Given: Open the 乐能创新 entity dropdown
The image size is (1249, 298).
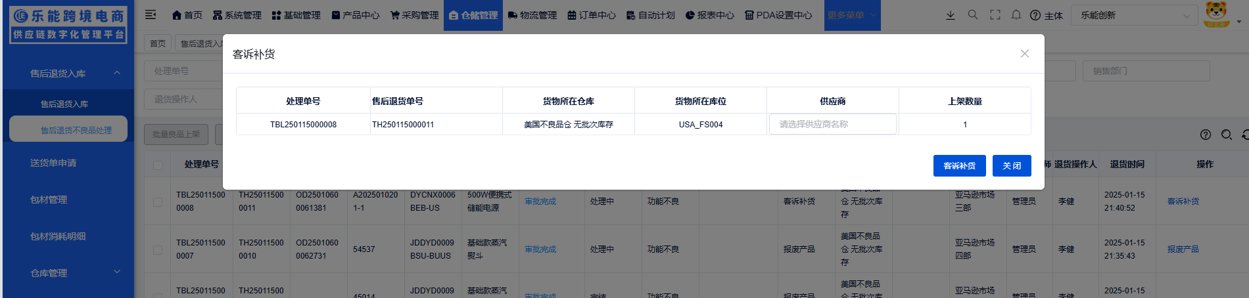Looking at the screenshot, I should (x=1134, y=16).
